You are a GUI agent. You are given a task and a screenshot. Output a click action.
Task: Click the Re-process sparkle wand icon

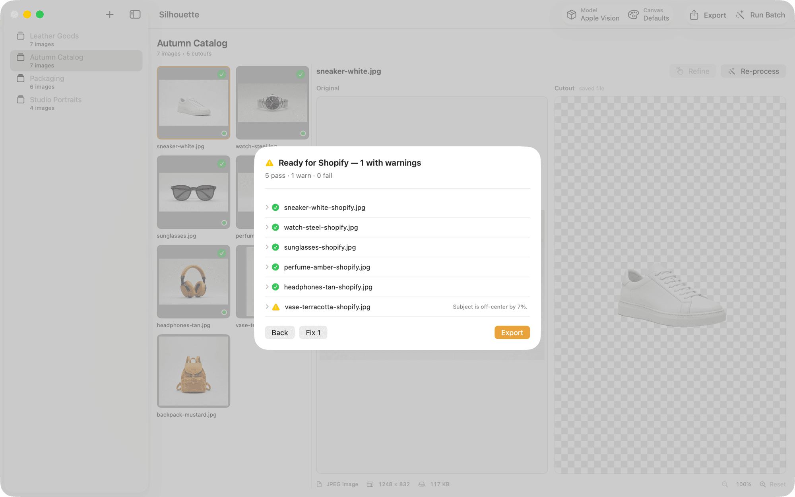[731, 71]
